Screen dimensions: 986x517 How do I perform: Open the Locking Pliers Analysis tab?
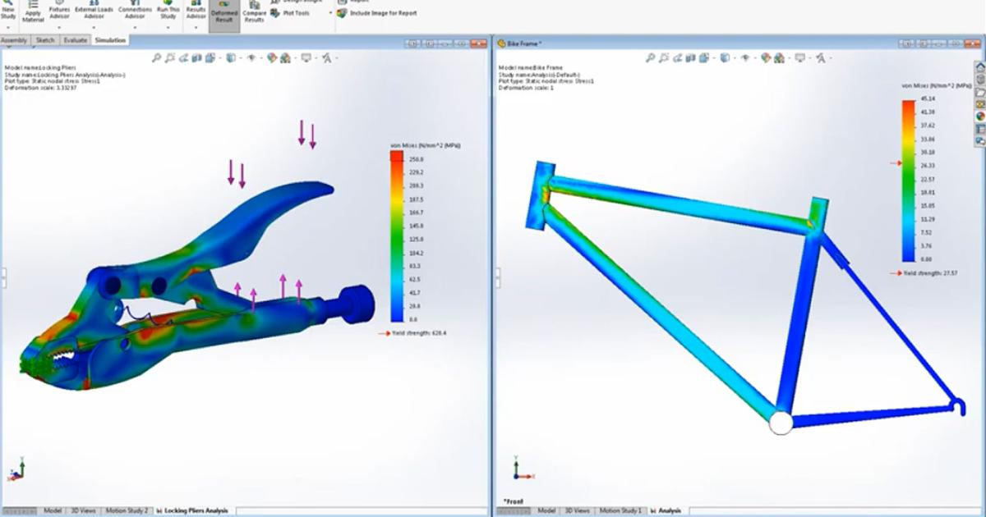coord(192,509)
